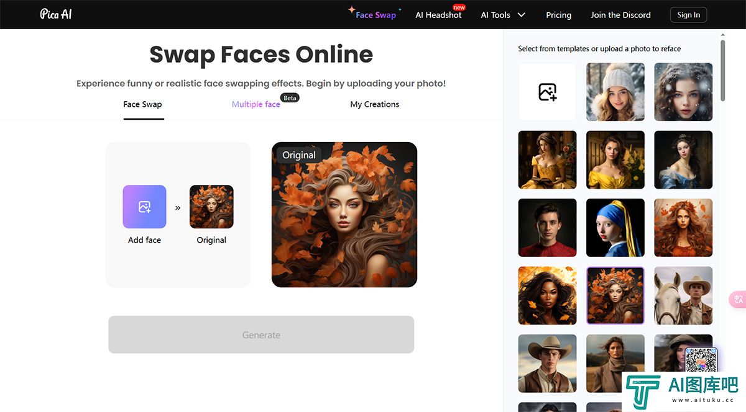Open the My Creations tab

click(x=375, y=104)
